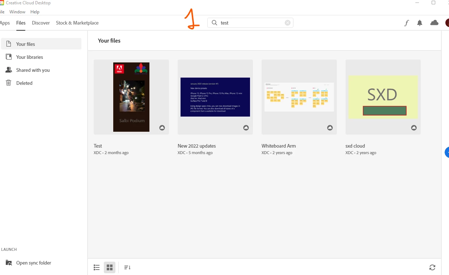This screenshot has width=449, height=275.
Task: Open the Help menu
Action: (x=35, y=12)
